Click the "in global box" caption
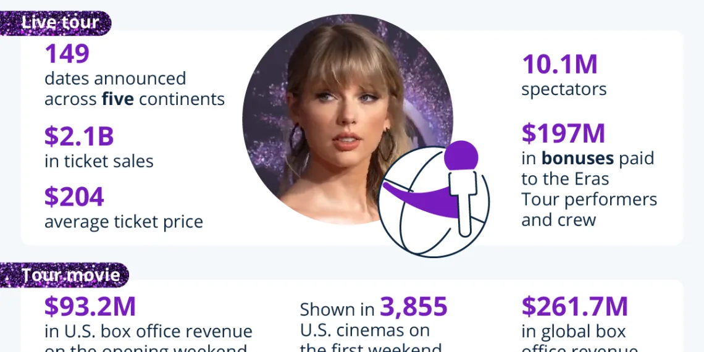704x352 pixels. click(x=574, y=332)
